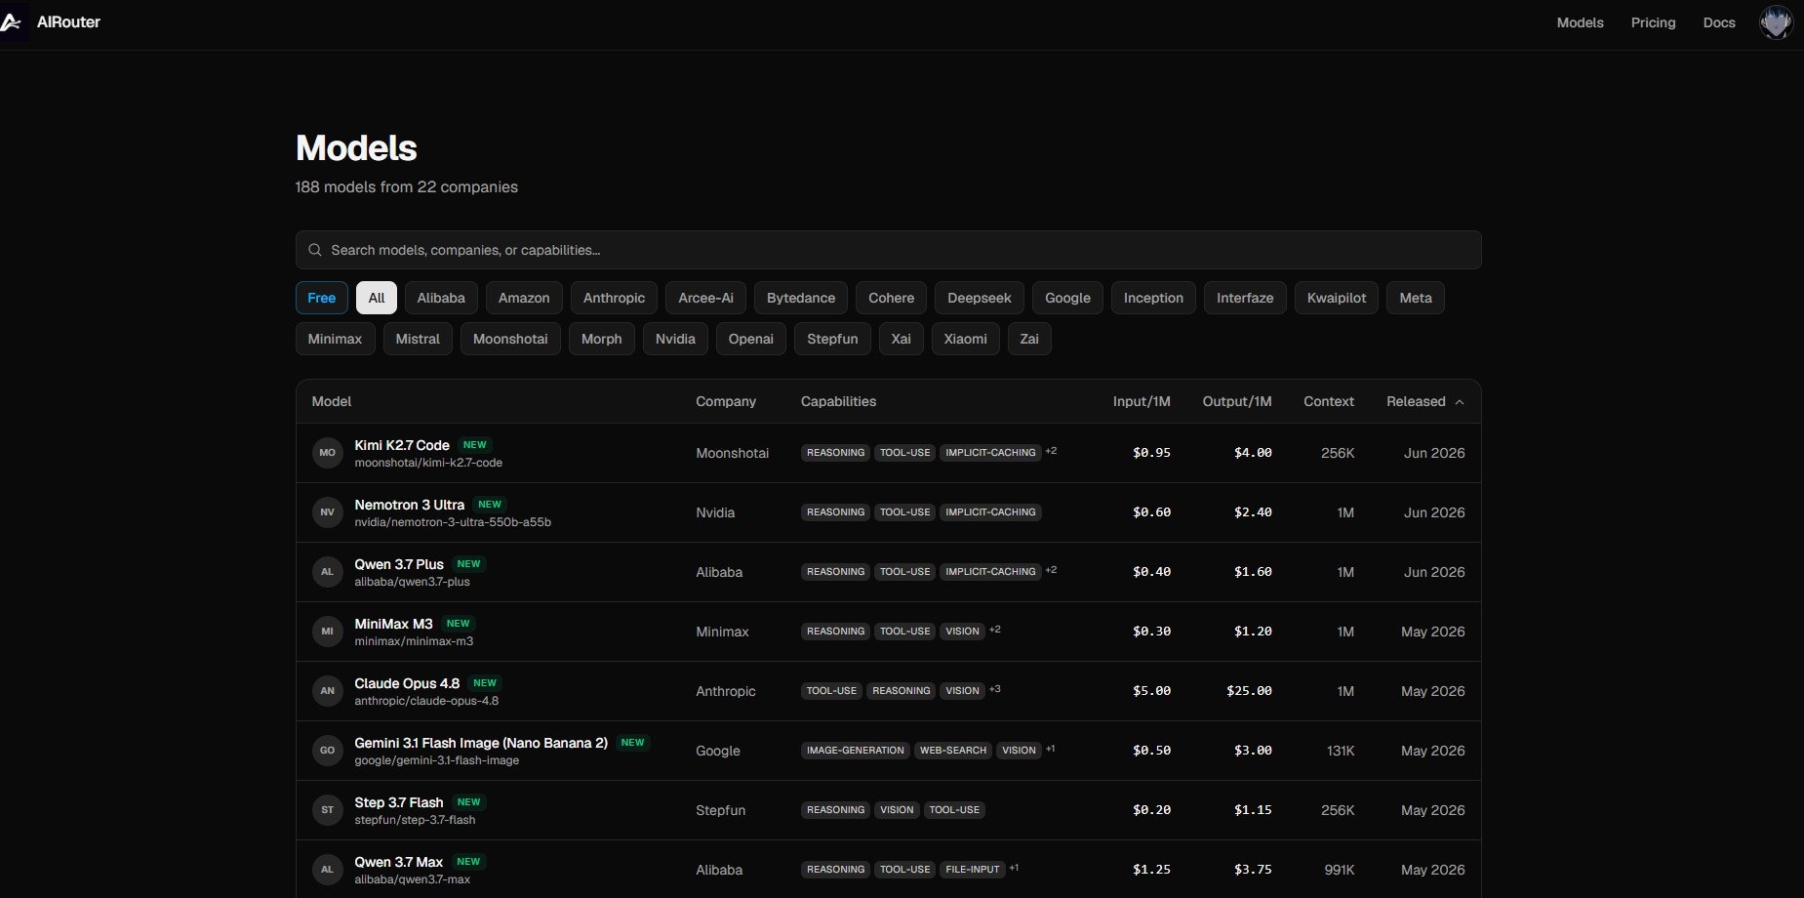
Task: Filter models by Kwaipilot
Action: click(1337, 298)
